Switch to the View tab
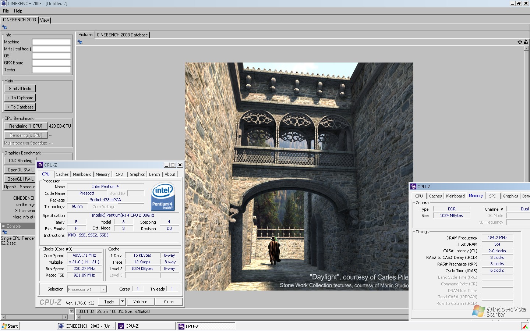530x331 pixels. click(x=45, y=20)
